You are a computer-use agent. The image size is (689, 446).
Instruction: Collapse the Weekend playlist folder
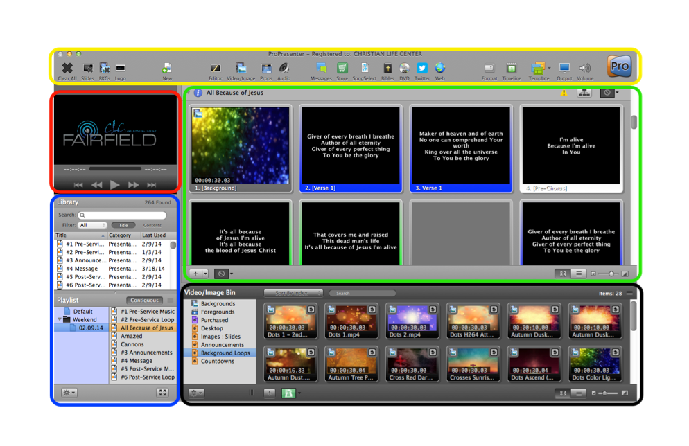(60, 320)
